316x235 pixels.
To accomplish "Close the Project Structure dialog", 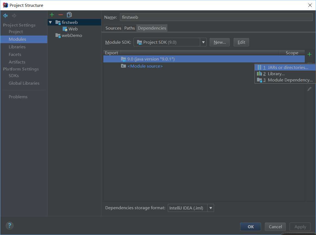I will (x=310, y=5).
